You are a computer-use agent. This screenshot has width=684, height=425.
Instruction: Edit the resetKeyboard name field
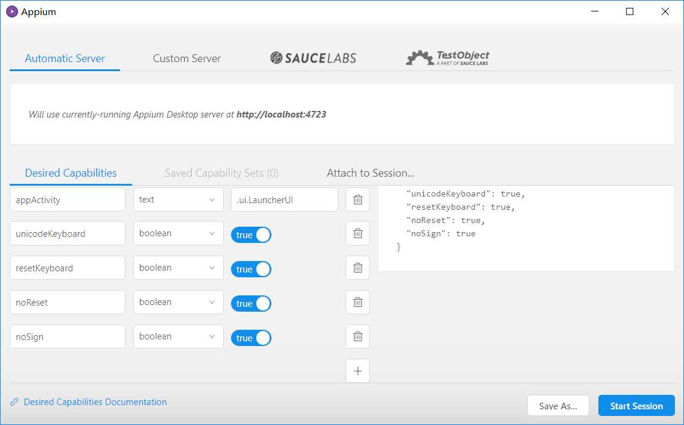point(68,268)
